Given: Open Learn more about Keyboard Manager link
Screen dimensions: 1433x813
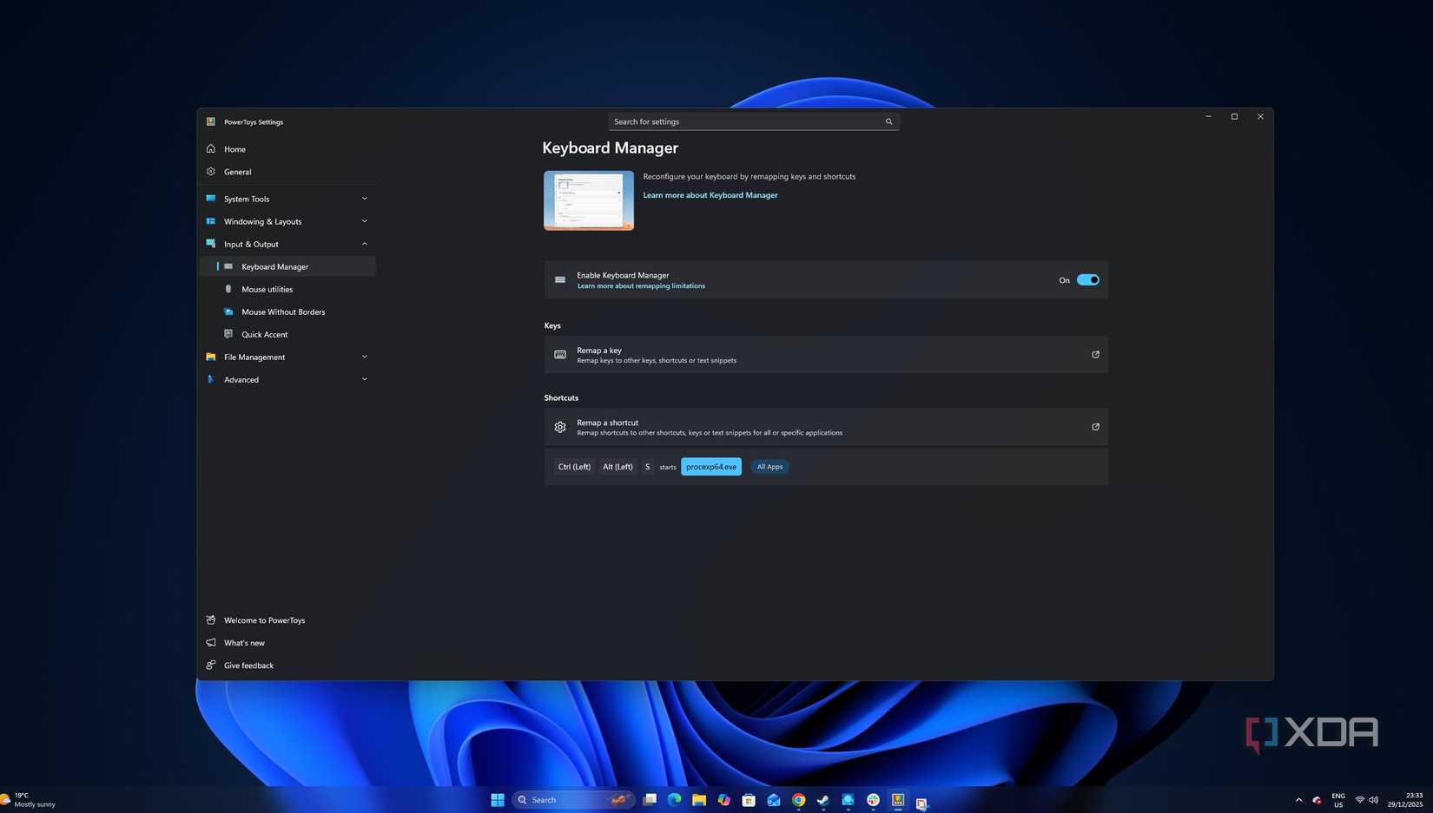Looking at the screenshot, I should tap(710, 195).
